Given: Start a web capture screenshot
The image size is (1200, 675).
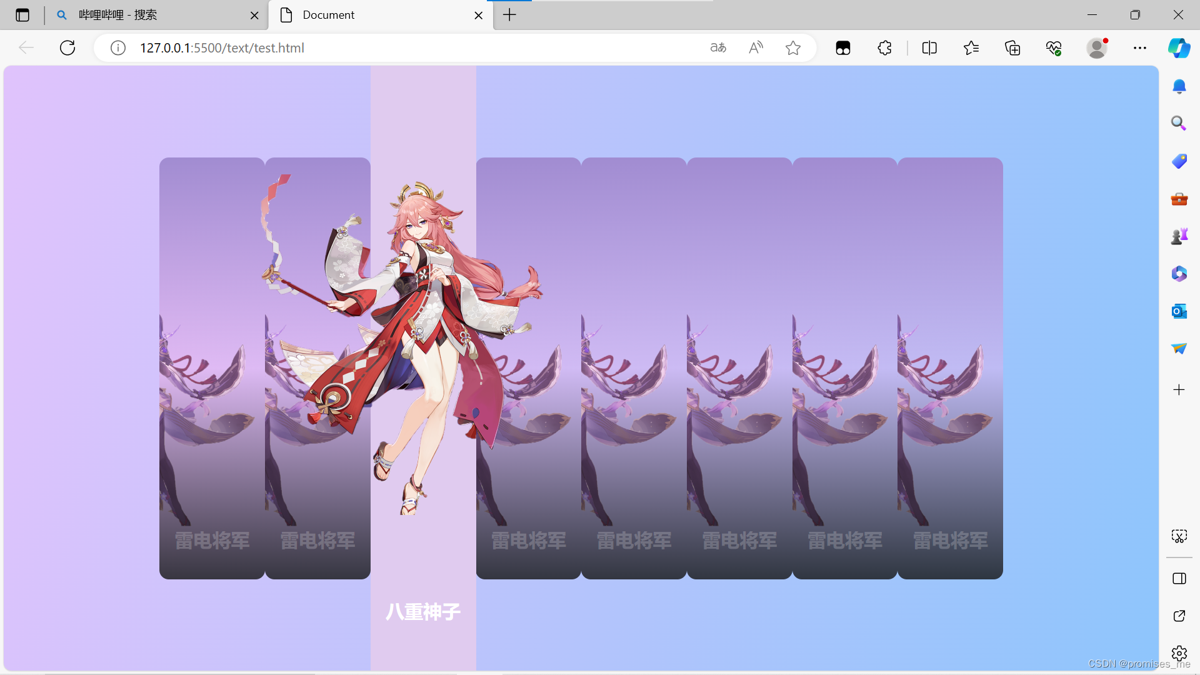Looking at the screenshot, I should point(1179,536).
